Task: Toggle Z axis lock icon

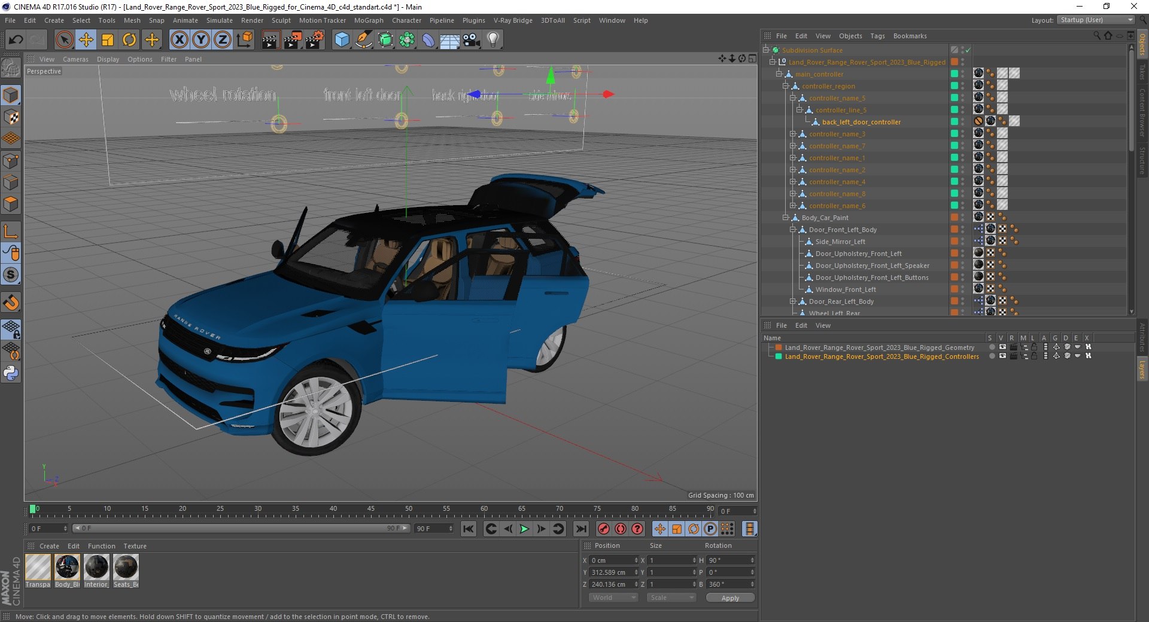Action: [223, 40]
